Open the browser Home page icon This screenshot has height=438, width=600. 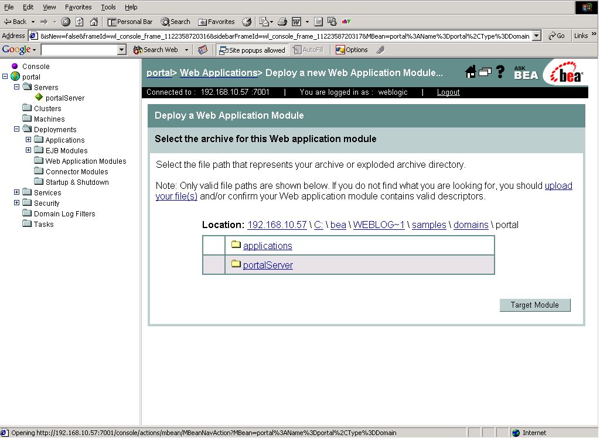(x=94, y=22)
